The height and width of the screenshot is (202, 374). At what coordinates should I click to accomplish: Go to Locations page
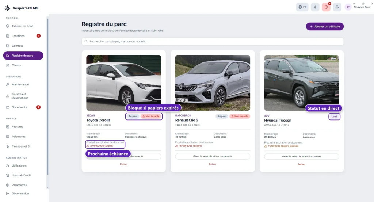(x=18, y=36)
